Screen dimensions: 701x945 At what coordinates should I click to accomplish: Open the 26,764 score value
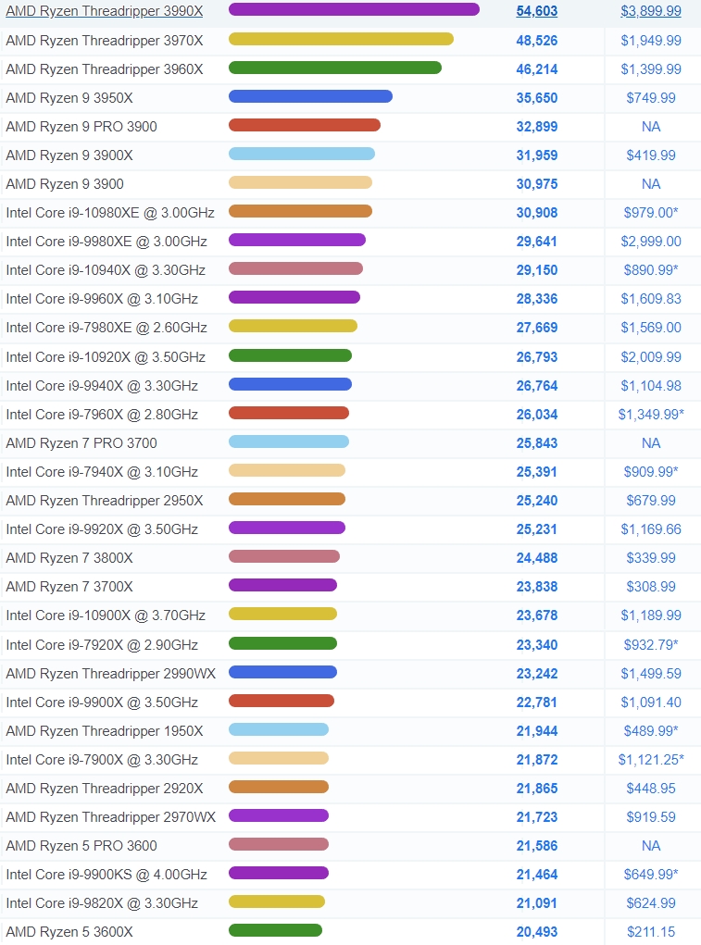pos(536,386)
